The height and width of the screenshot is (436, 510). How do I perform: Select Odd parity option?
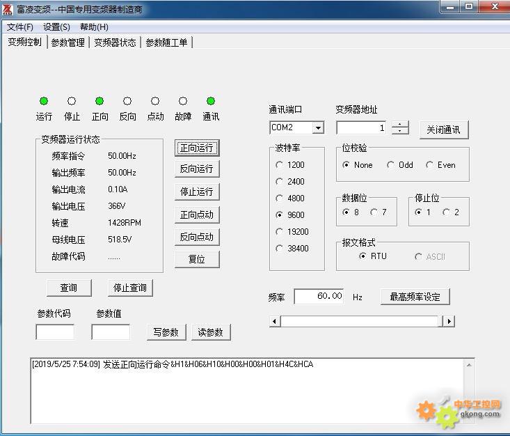[400, 165]
